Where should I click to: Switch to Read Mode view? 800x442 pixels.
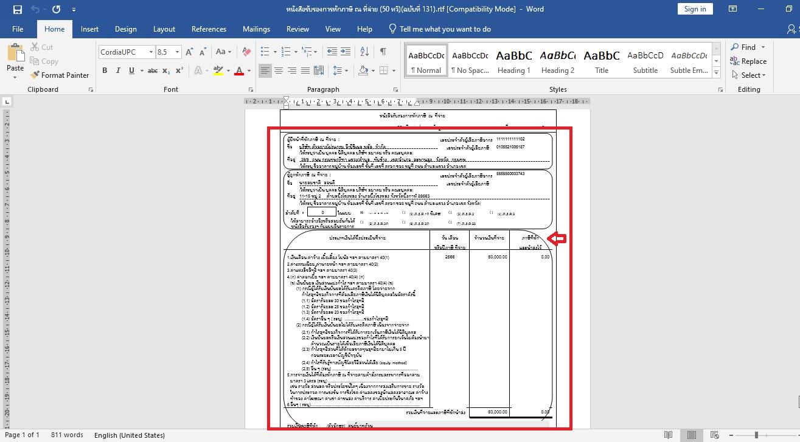tap(669, 435)
